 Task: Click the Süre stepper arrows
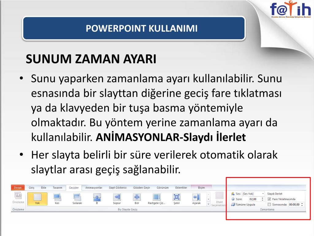[x=262, y=199]
